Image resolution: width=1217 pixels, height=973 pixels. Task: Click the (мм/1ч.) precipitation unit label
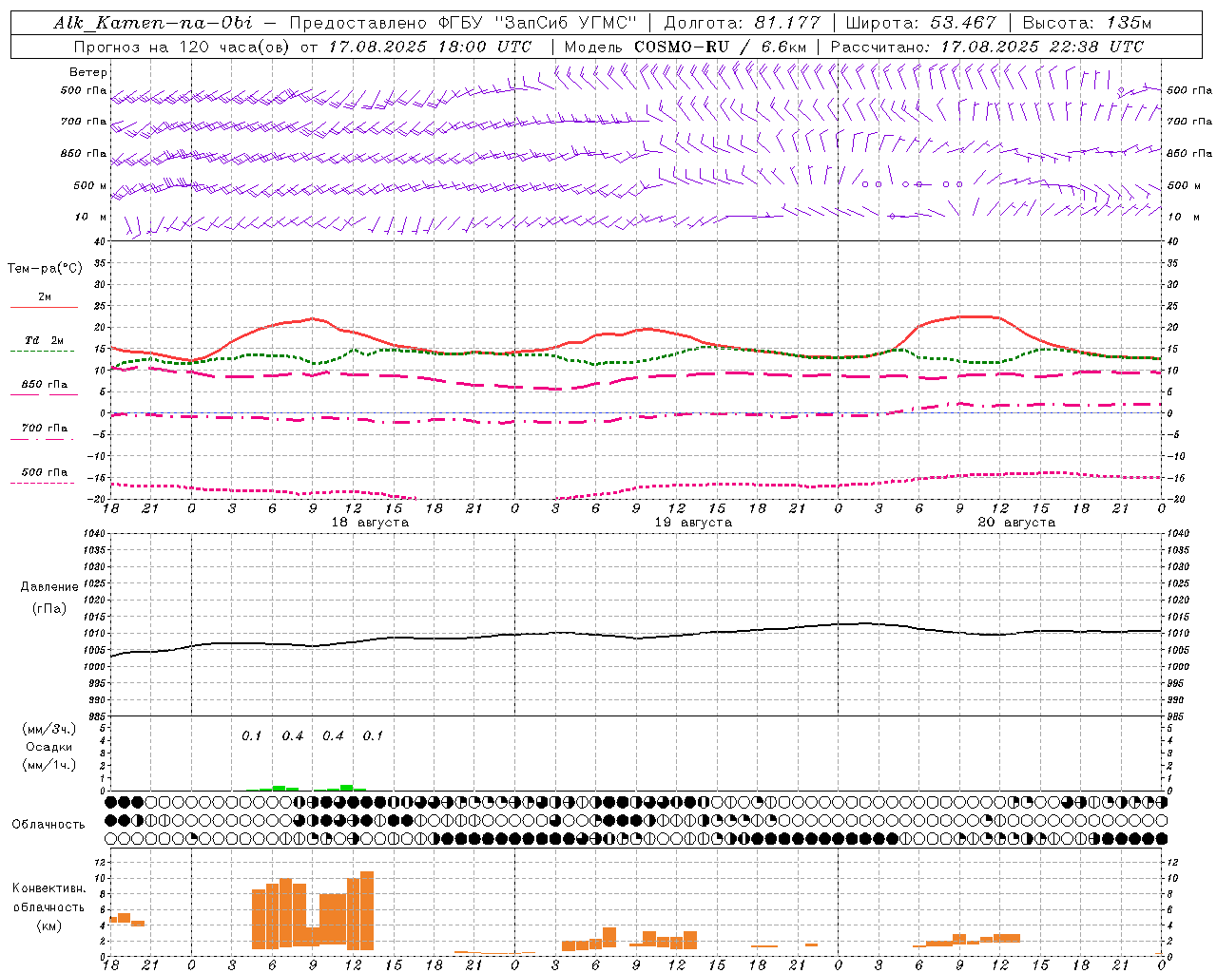pyautogui.click(x=49, y=765)
